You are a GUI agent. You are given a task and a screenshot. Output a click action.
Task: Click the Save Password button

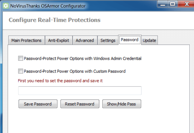pyautogui.click(x=38, y=104)
